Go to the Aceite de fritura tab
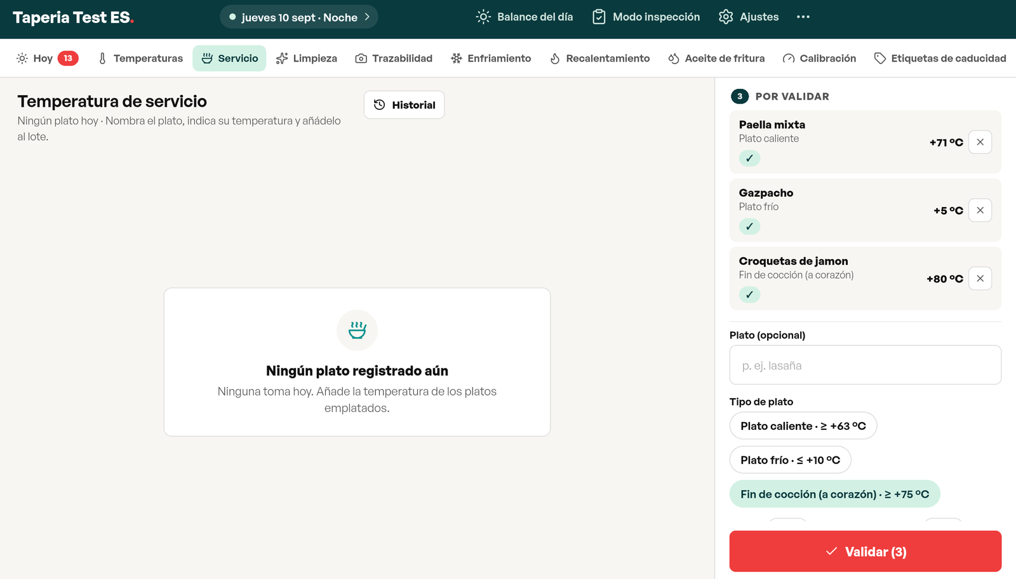The height and width of the screenshot is (579, 1016). point(716,58)
